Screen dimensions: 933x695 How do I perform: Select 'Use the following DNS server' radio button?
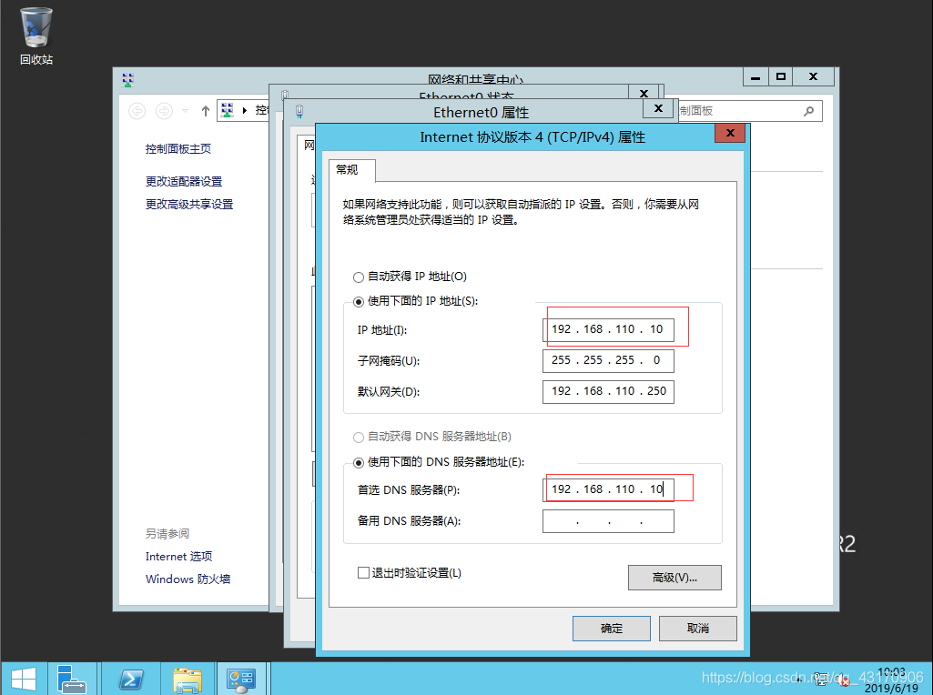(359, 462)
